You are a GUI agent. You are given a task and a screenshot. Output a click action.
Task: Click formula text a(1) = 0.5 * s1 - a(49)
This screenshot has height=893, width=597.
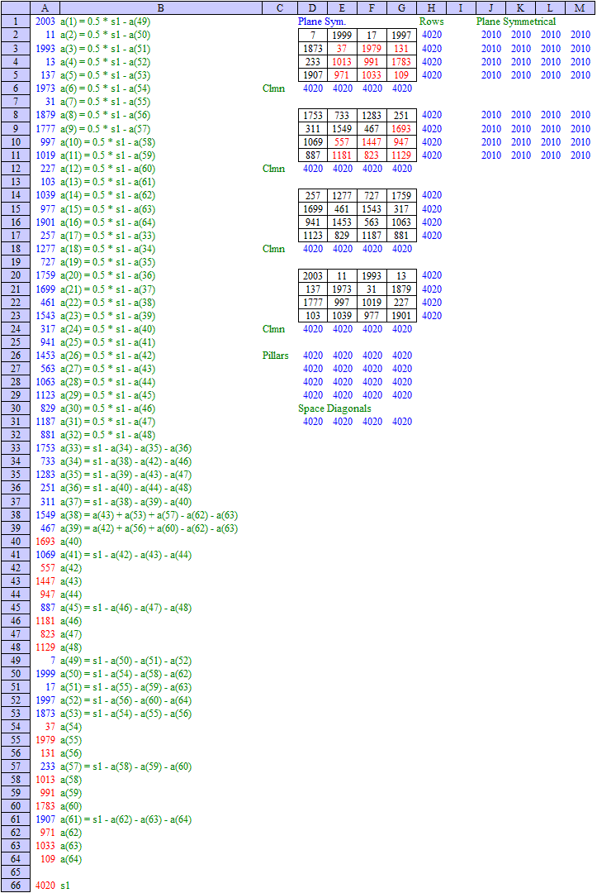[x=105, y=21]
